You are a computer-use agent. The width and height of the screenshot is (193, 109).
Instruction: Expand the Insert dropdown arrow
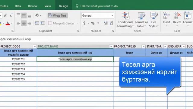166,26
